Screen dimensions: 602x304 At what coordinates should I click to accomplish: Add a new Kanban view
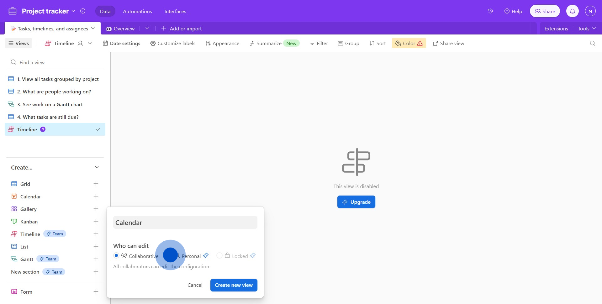click(96, 222)
